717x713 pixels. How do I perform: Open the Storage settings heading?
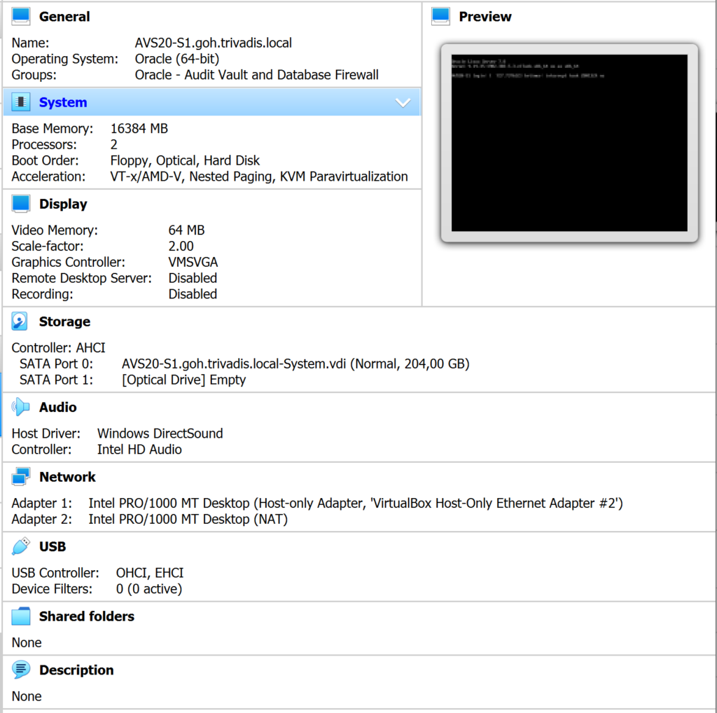[64, 321]
